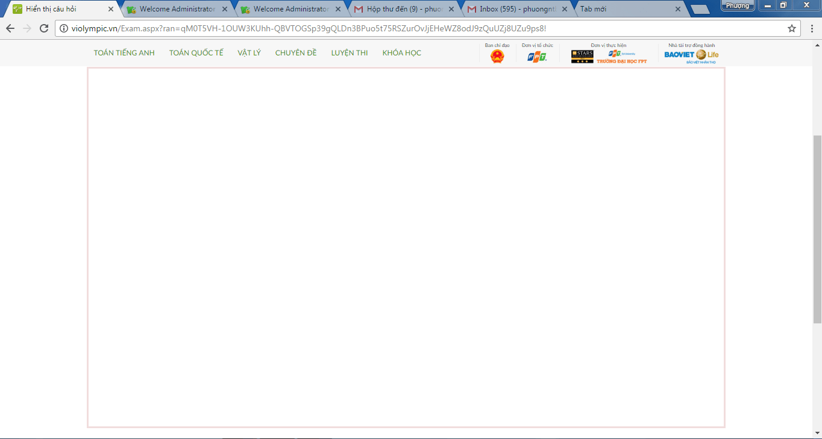Switch to the Hộp thư đến Gmail tab
Image resolution: width=822 pixels, height=439 pixels.
401,9
